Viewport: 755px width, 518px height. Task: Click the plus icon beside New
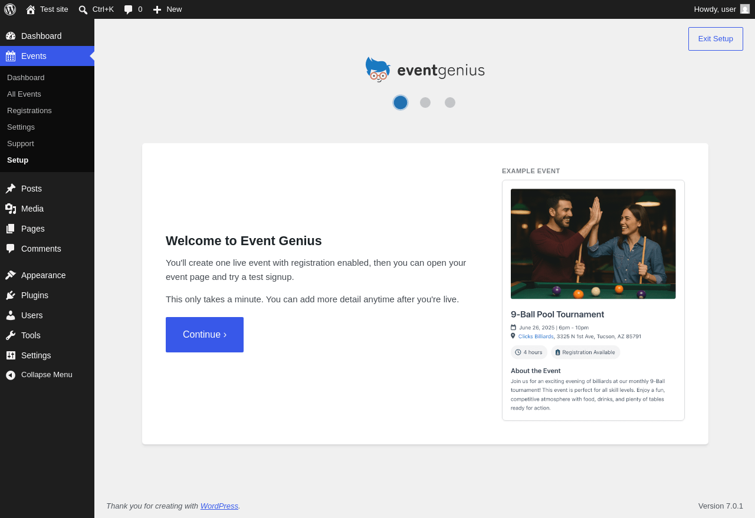tap(157, 9)
